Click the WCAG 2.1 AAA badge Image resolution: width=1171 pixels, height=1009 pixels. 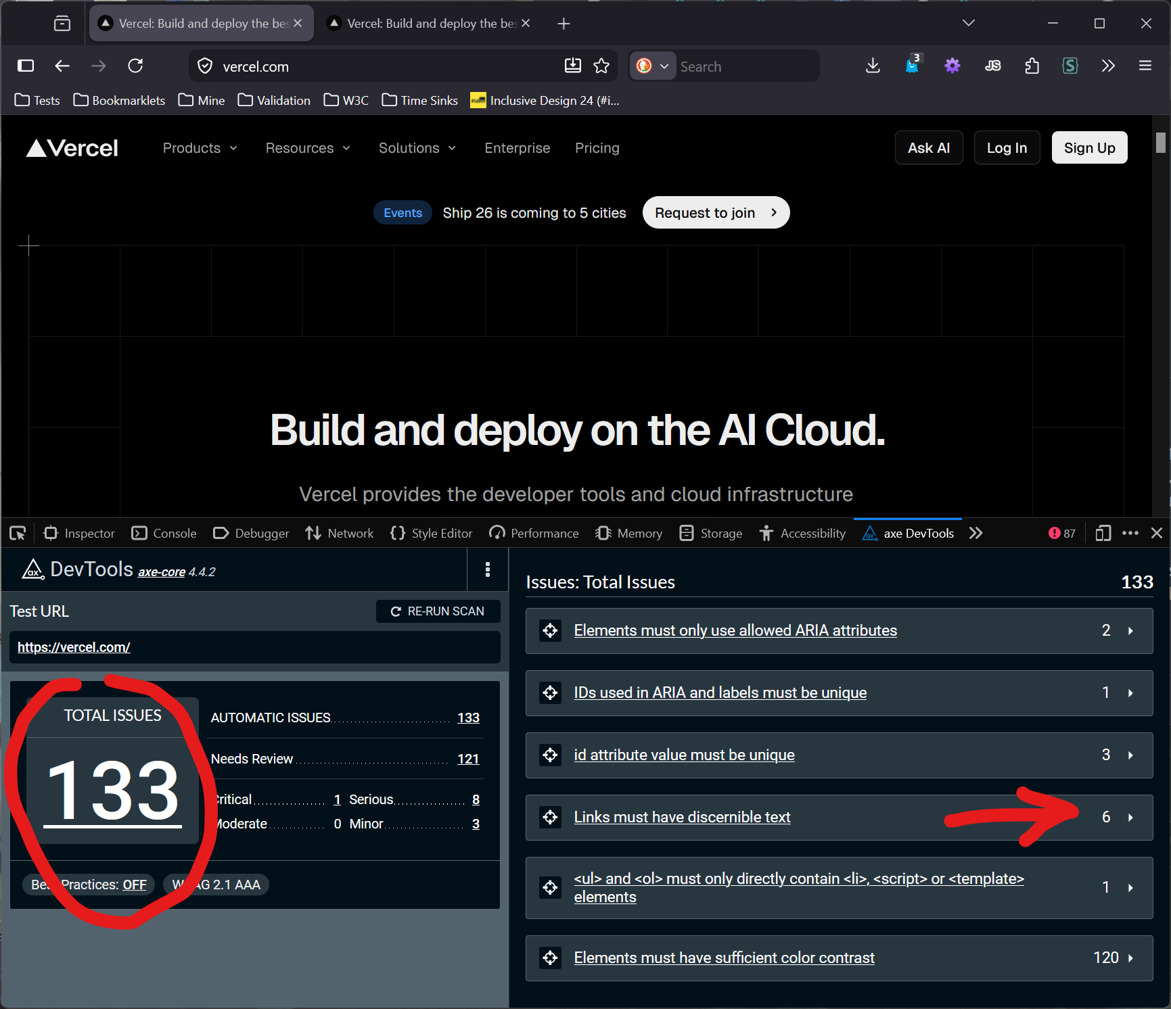tap(216, 885)
